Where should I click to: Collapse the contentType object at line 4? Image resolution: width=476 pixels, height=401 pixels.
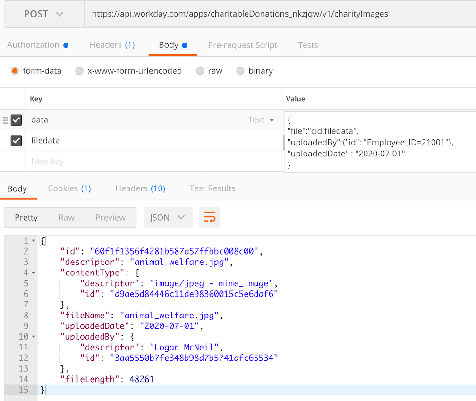[x=34, y=273]
